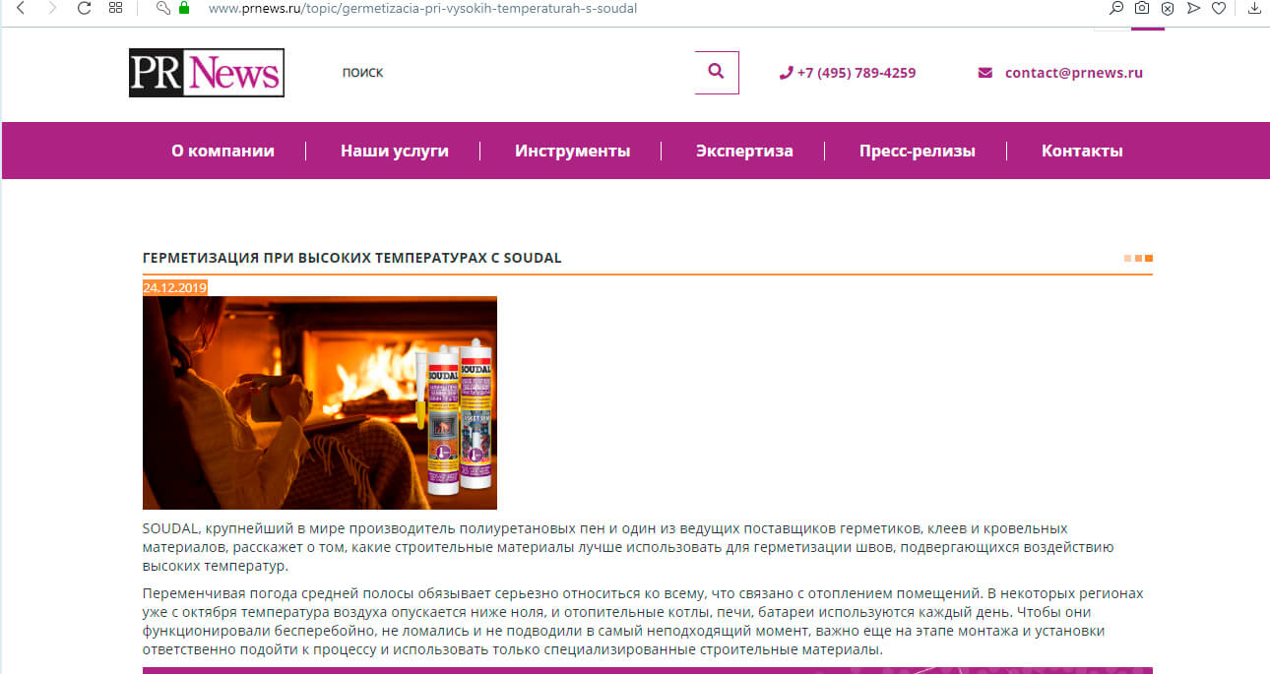Click the fireplace article image
Screen dimensions: 1270x674
[x=320, y=402]
